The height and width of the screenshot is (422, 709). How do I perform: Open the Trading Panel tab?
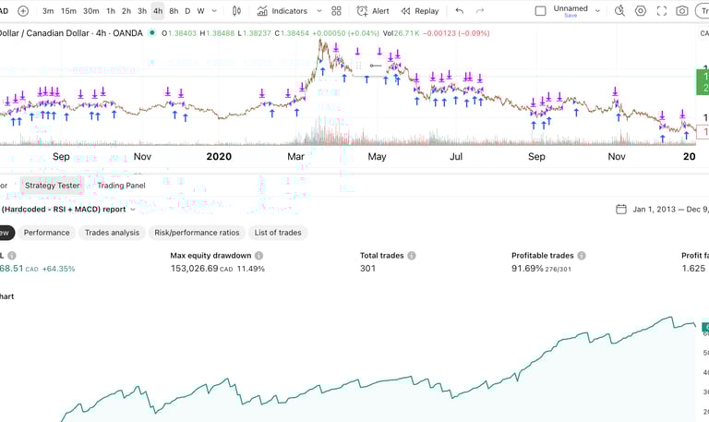pos(121,186)
